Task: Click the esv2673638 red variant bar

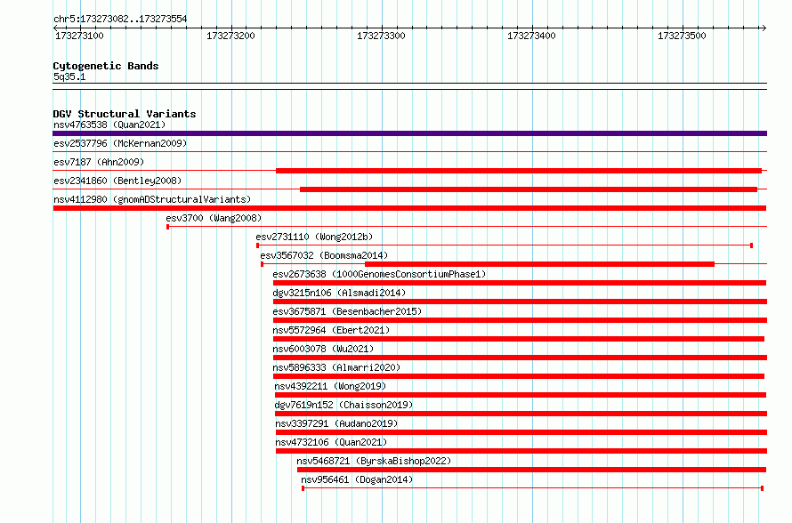Action: click(x=520, y=283)
